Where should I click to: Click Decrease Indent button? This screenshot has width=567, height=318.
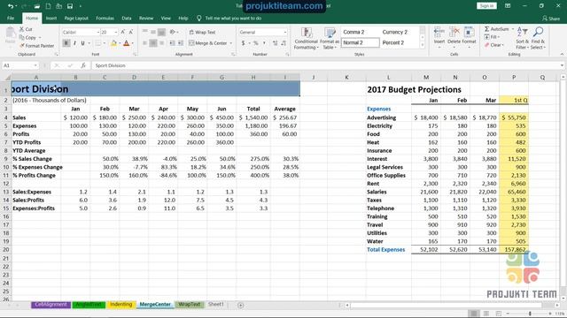[172, 43]
